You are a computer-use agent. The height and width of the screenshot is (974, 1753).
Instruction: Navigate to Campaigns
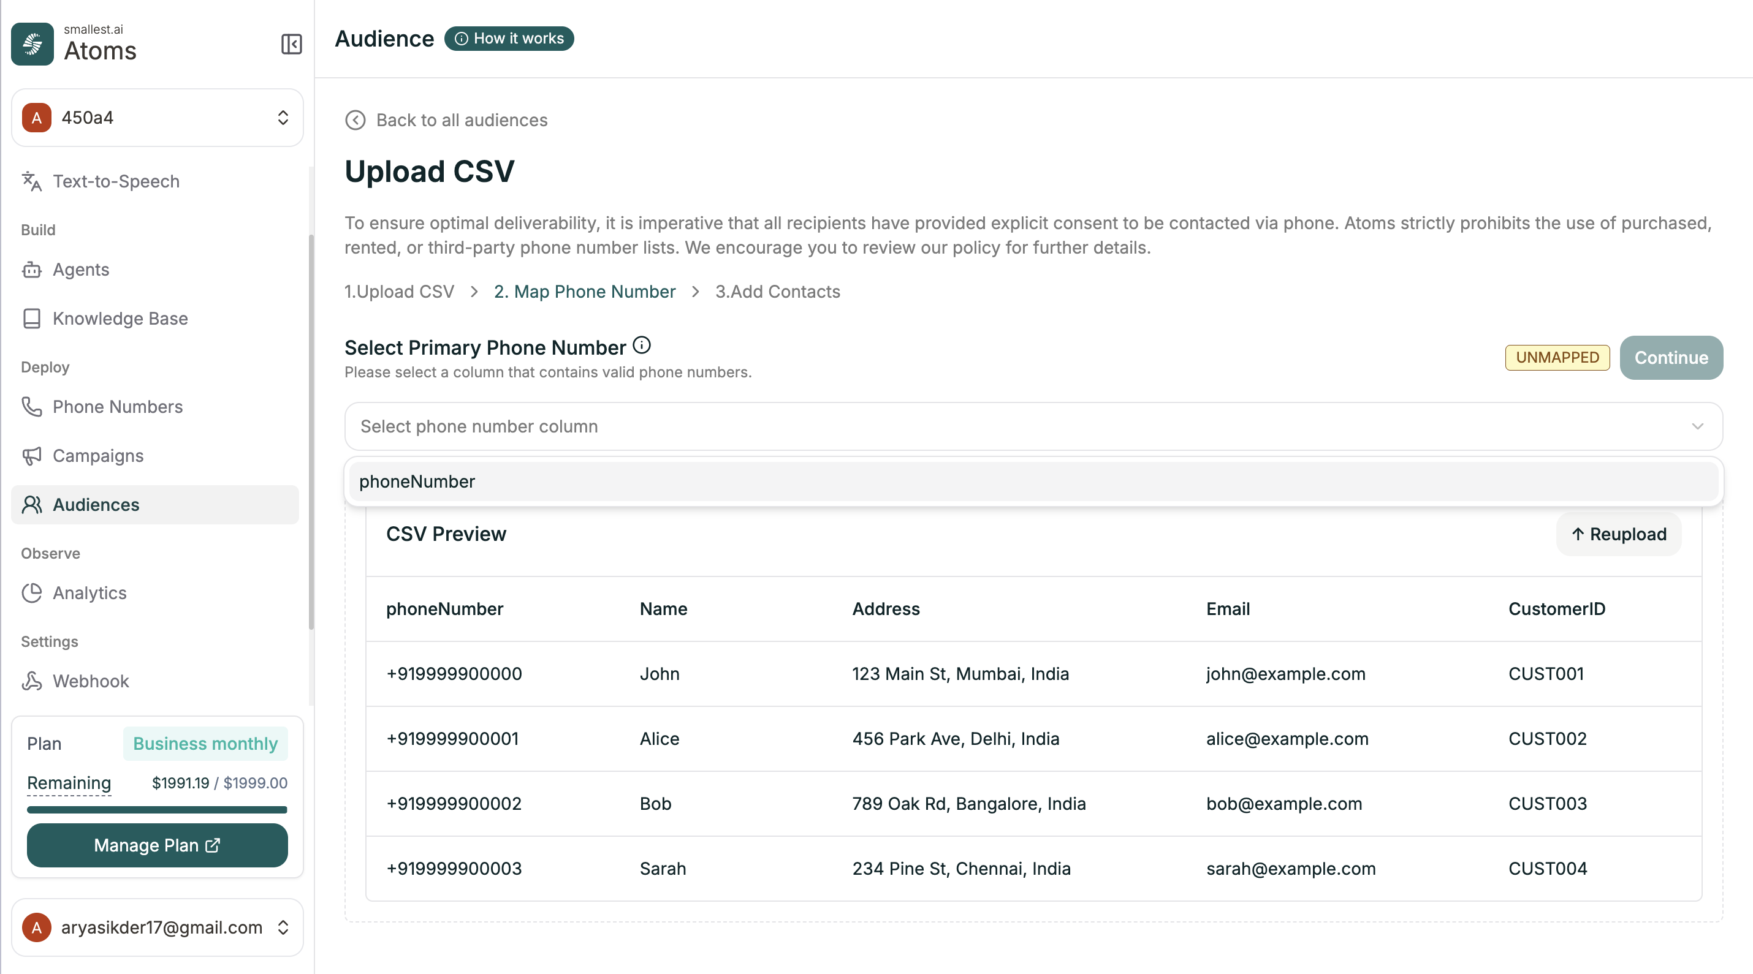click(98, 456)
